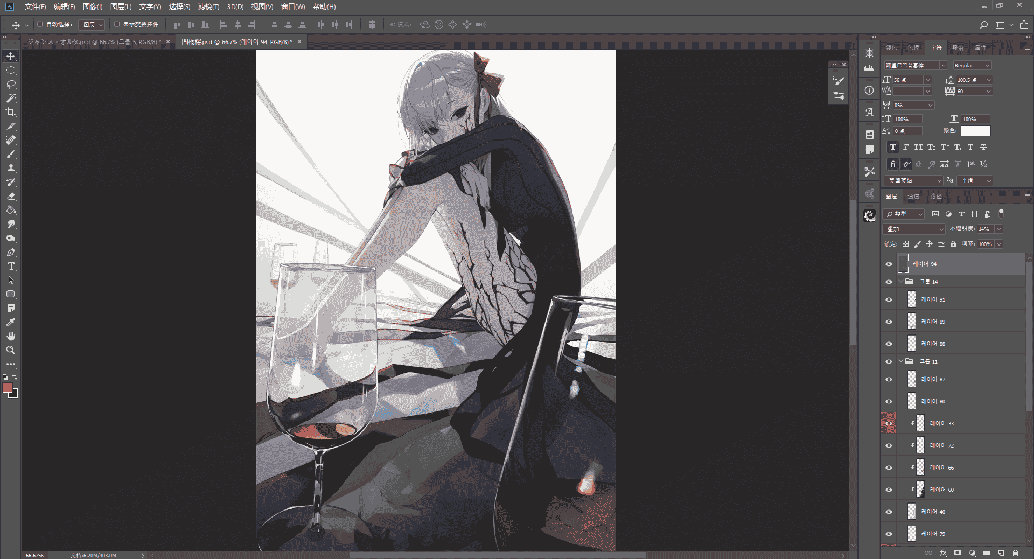Select the Pen tool
The image size is (1034, 559).
(11, 253)
